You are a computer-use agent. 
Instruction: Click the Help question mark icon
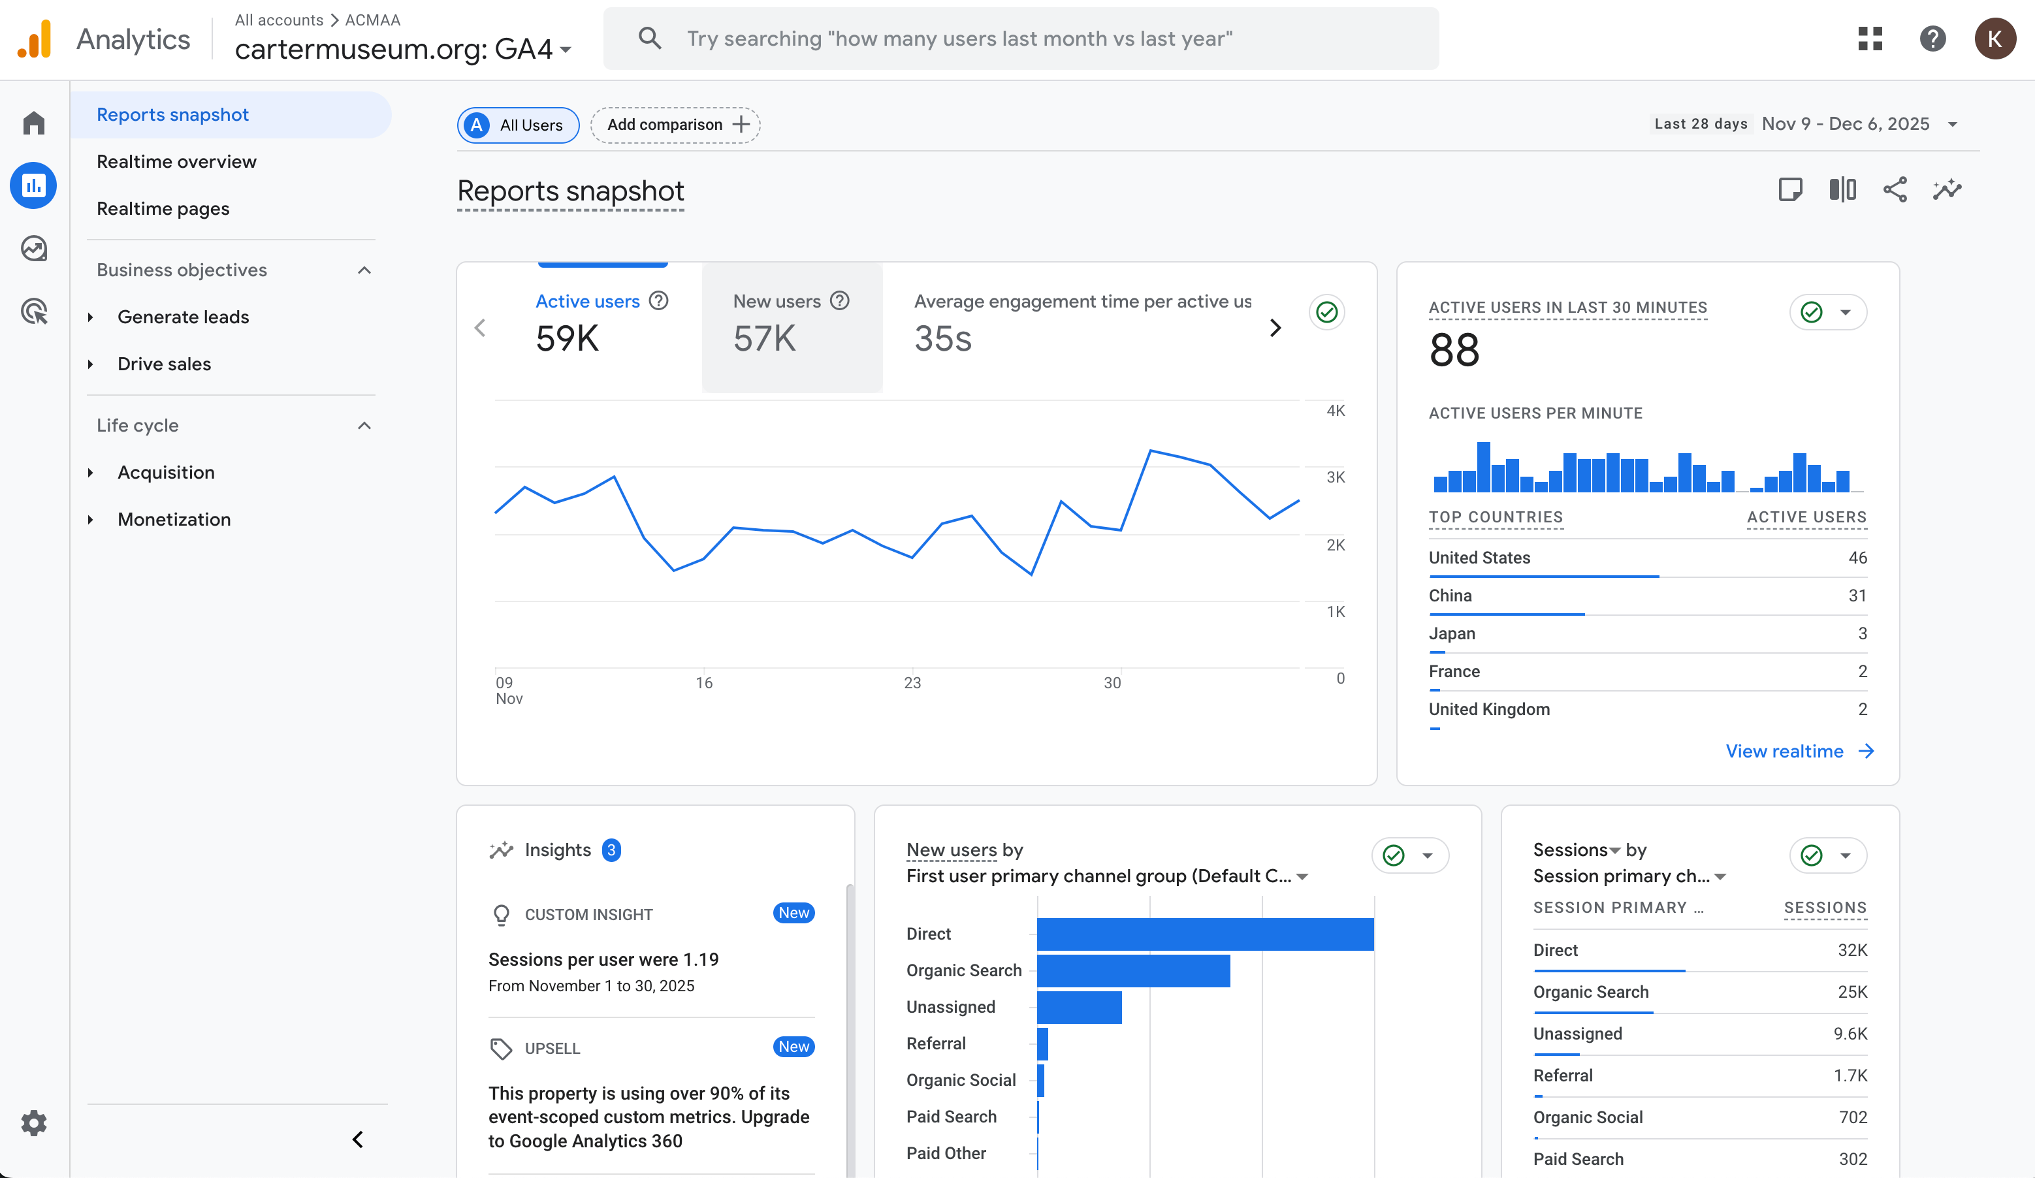pyautogui.click(x=1932, y=39)
